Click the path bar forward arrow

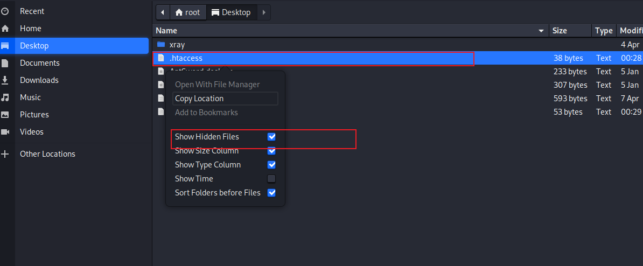point(263,12)
